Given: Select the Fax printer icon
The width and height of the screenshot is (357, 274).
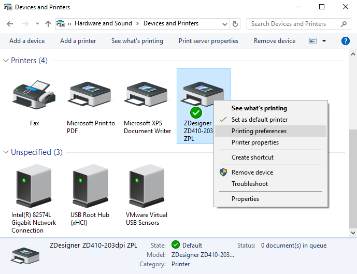Looking at the screenshot, I should click(34, 95).
